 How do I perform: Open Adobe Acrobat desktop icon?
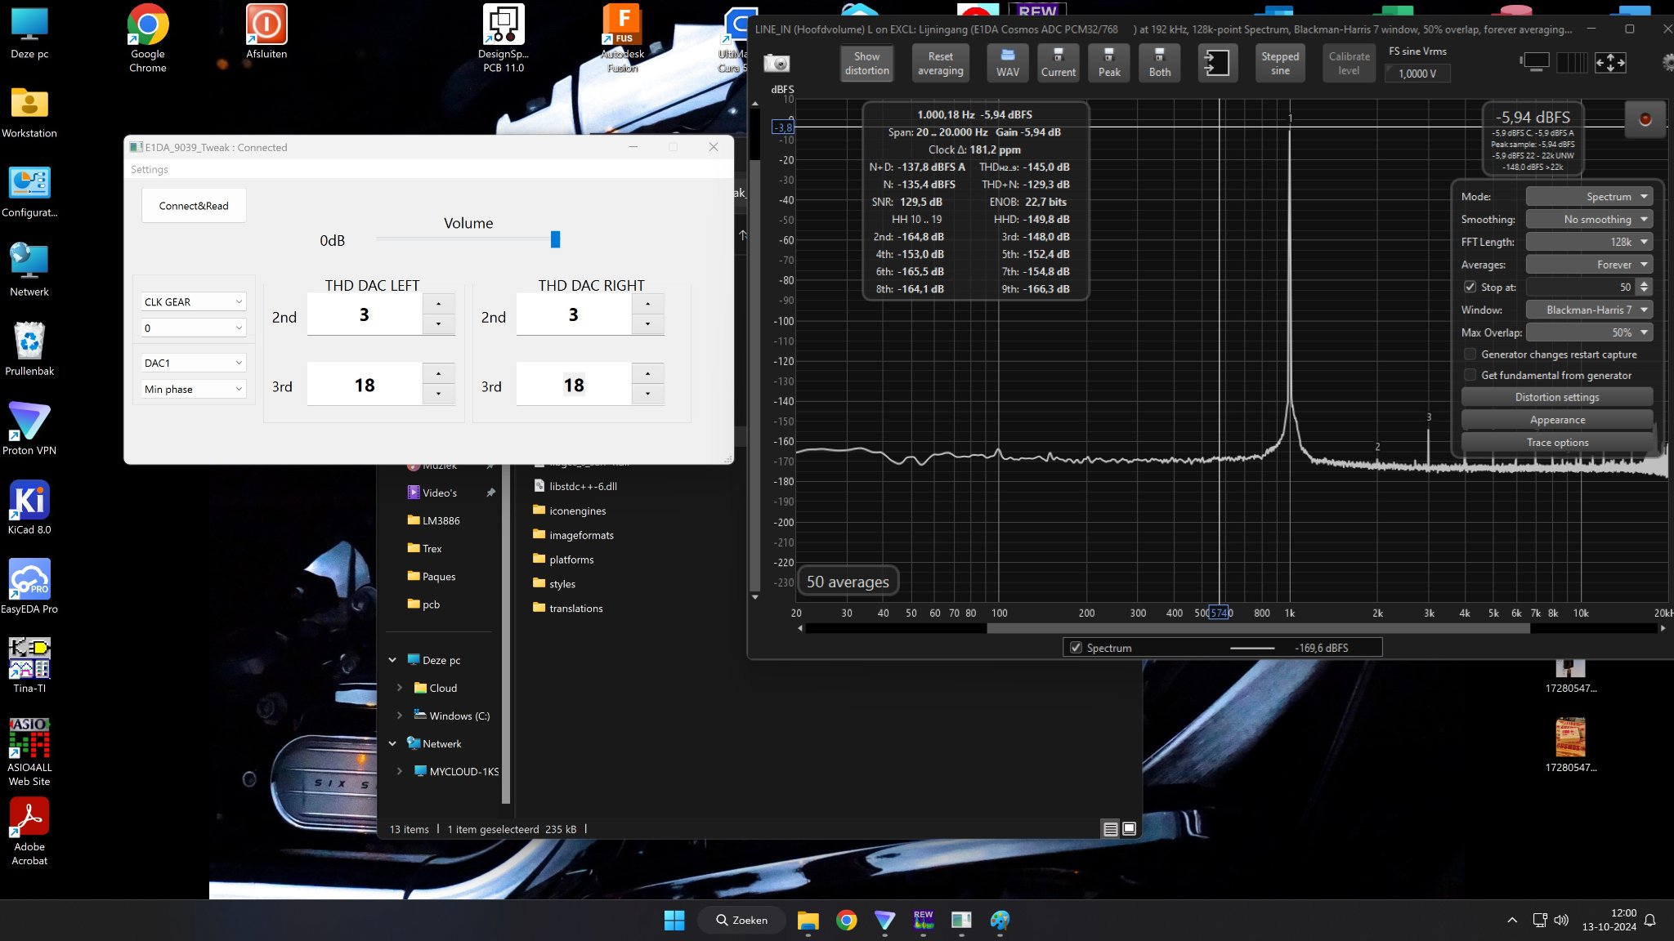pos(29,832)
